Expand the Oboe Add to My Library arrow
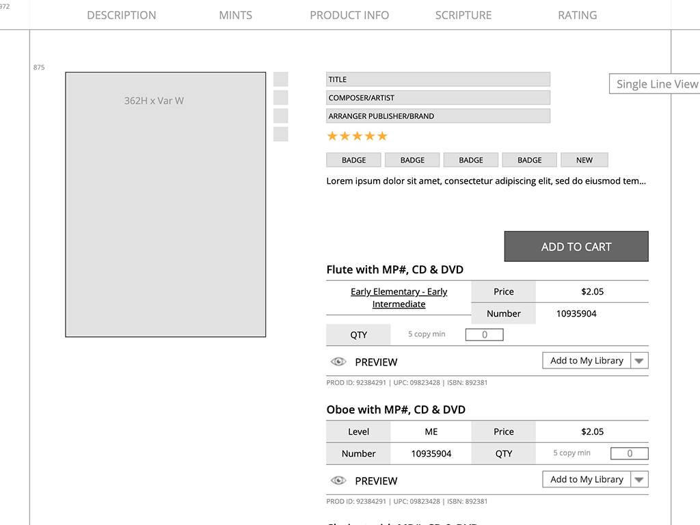700x525 pixels. pos(639,480)
